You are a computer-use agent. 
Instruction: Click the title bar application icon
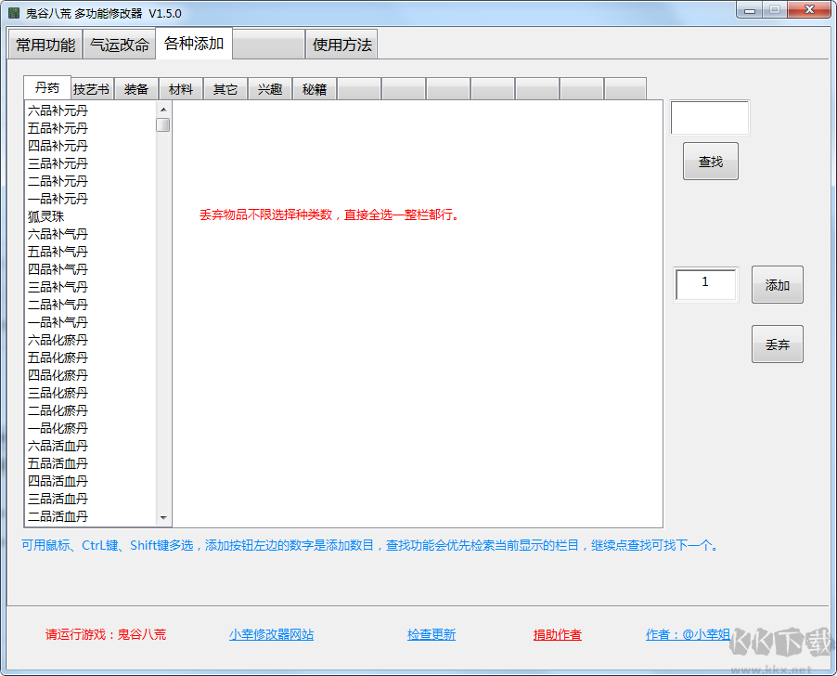coord(14,13)
